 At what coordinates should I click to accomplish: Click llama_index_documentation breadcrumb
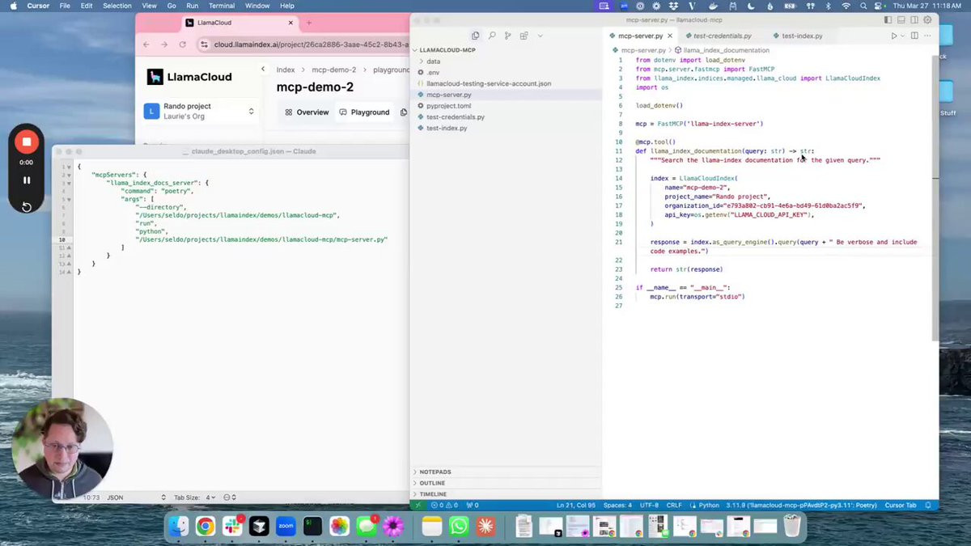tap(726, 50)
